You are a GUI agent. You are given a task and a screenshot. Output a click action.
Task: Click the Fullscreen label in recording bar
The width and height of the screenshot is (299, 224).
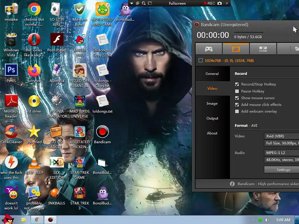(177, 3)
